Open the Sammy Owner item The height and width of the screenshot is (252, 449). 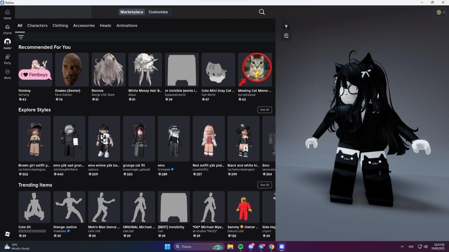pyautogui.click(x=243, y=207)
